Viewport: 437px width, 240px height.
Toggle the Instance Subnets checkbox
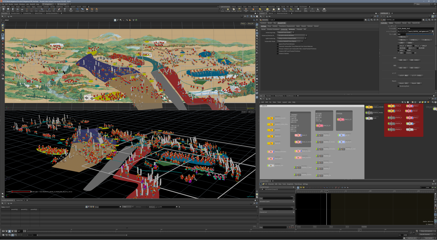(278, 53)
